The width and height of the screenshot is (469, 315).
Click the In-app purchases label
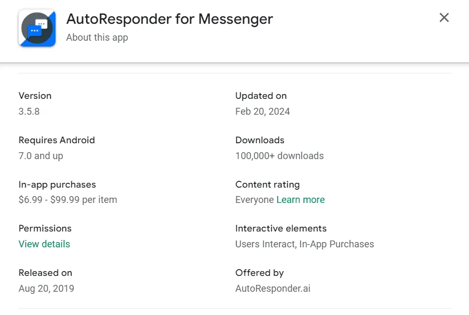point(57,184)
